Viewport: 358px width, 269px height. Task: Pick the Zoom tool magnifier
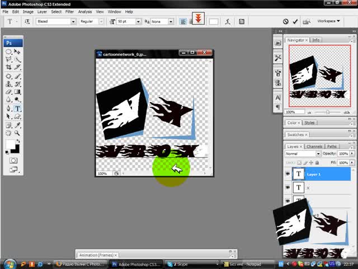click(x=17, y=133)
